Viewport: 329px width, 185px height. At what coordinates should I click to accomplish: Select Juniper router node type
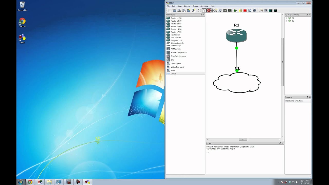pyautogui.click(x=185, y=40)
